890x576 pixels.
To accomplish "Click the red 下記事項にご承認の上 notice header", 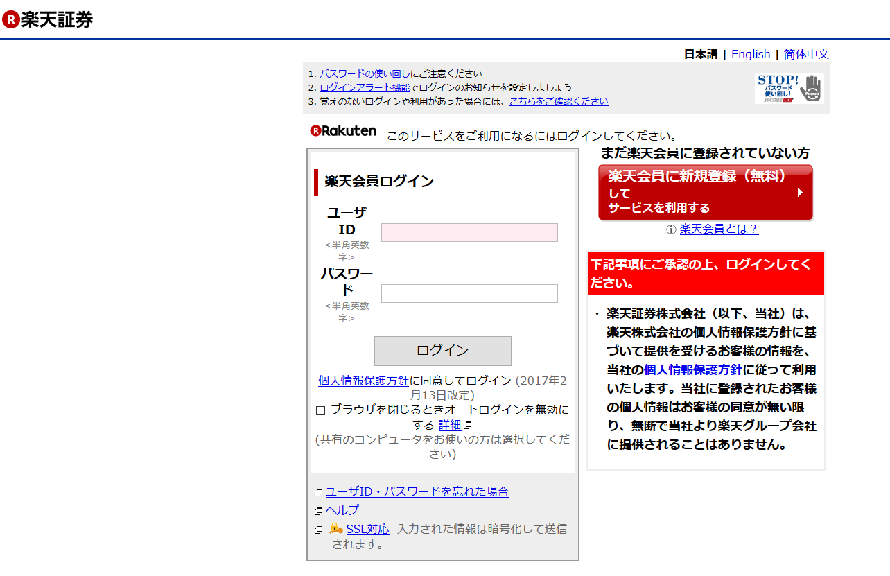I will coord(706,274).
